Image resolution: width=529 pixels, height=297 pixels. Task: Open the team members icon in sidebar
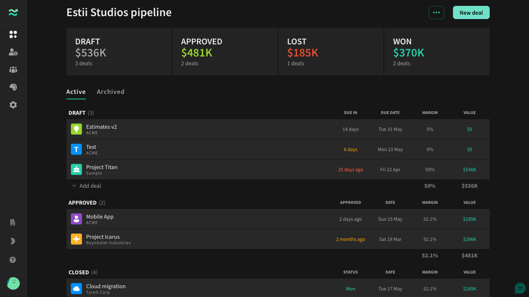tap(13, 70)
